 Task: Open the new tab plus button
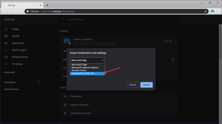click(x=47, y=5)
